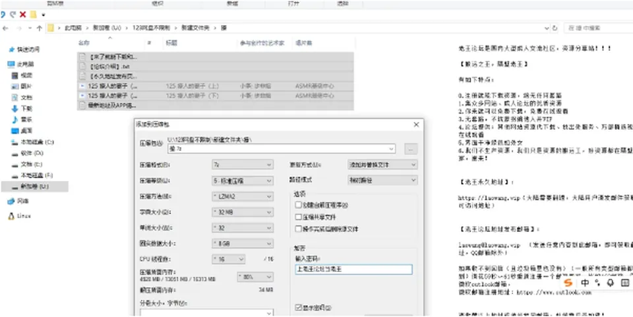Open the 固实数据大小 dropdown showing 8 GB

(242, 244)
